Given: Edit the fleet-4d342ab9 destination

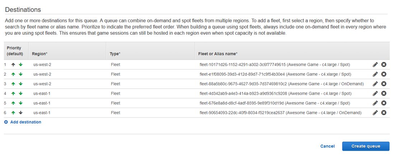Looking at the screenshot, I should coord(375,94).
